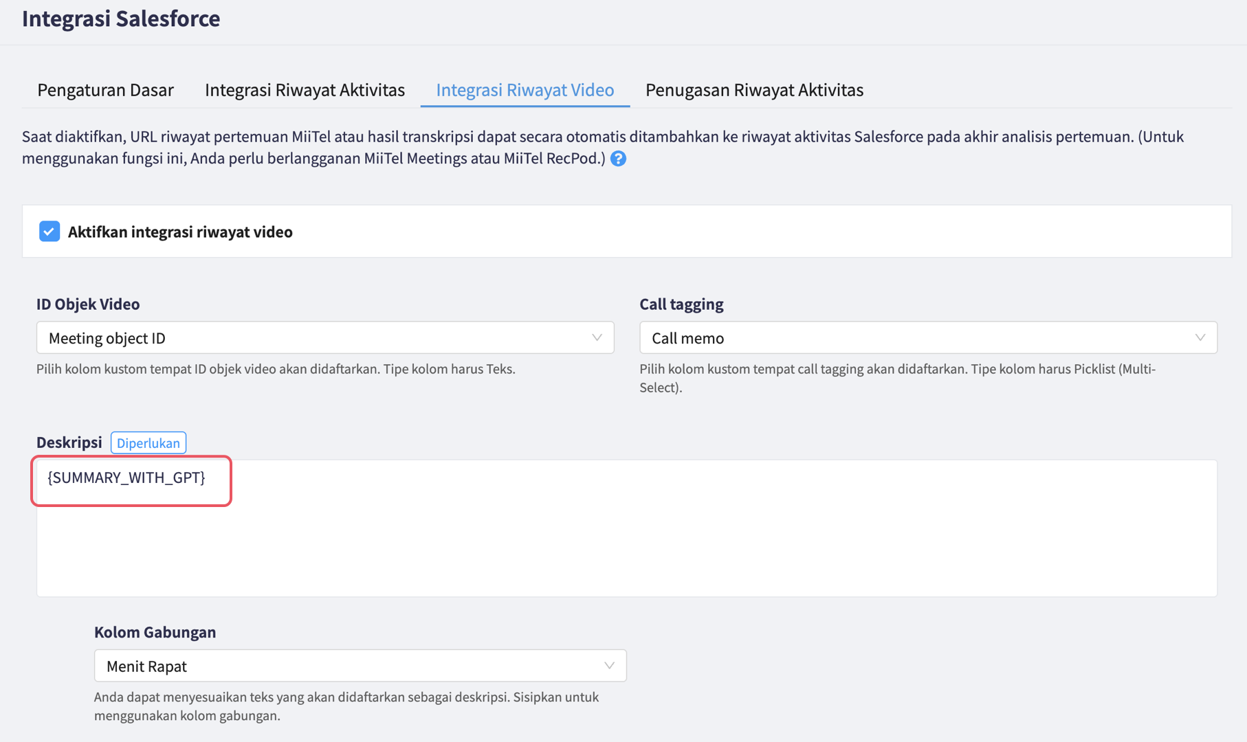Open the ID Objek Video dropdown
Viewport: 1247px width, 742px height.
325,338
